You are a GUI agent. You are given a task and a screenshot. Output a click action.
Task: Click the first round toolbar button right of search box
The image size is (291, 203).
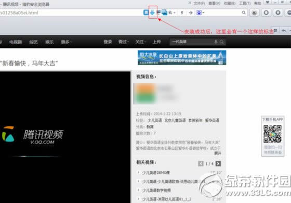point(254,12)
